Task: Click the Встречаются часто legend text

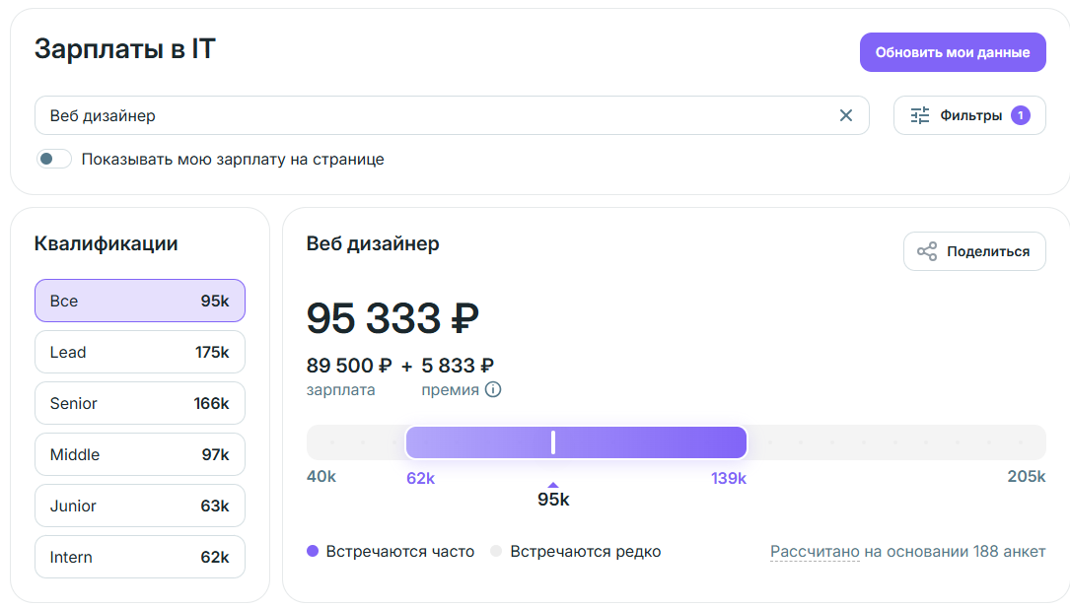Action: pyautogui.click(x=399, y=552)
